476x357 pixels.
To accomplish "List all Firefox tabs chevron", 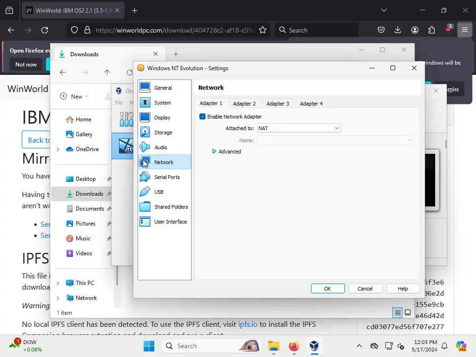I will pyautogui.click(x=383, y=10).
